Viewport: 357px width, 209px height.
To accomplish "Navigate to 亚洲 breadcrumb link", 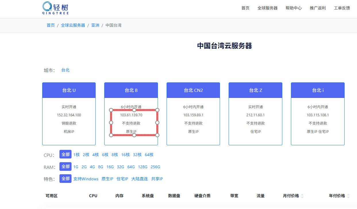I will (95, 25).
